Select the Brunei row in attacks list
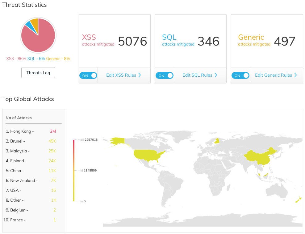 31,141
